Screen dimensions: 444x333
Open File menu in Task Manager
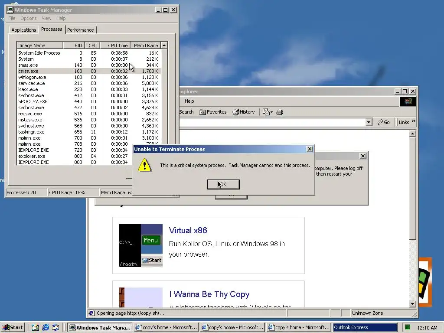(x=12, y=18)
